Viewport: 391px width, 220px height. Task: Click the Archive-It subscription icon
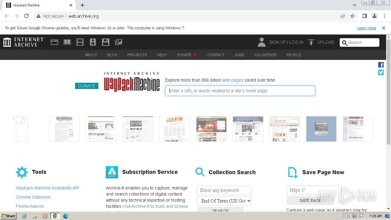coord(112,172)
